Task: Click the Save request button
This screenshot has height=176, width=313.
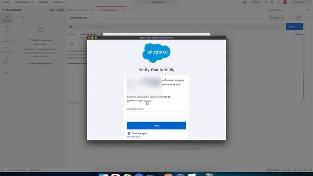Action: (275, 18)
